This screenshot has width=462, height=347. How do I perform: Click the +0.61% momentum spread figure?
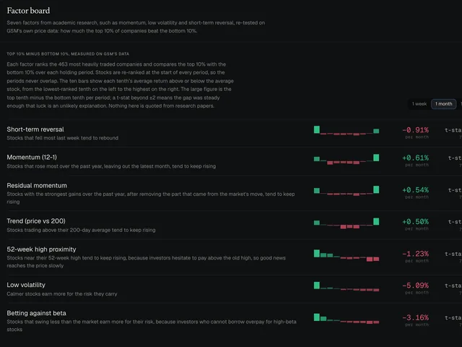(416, 158)
